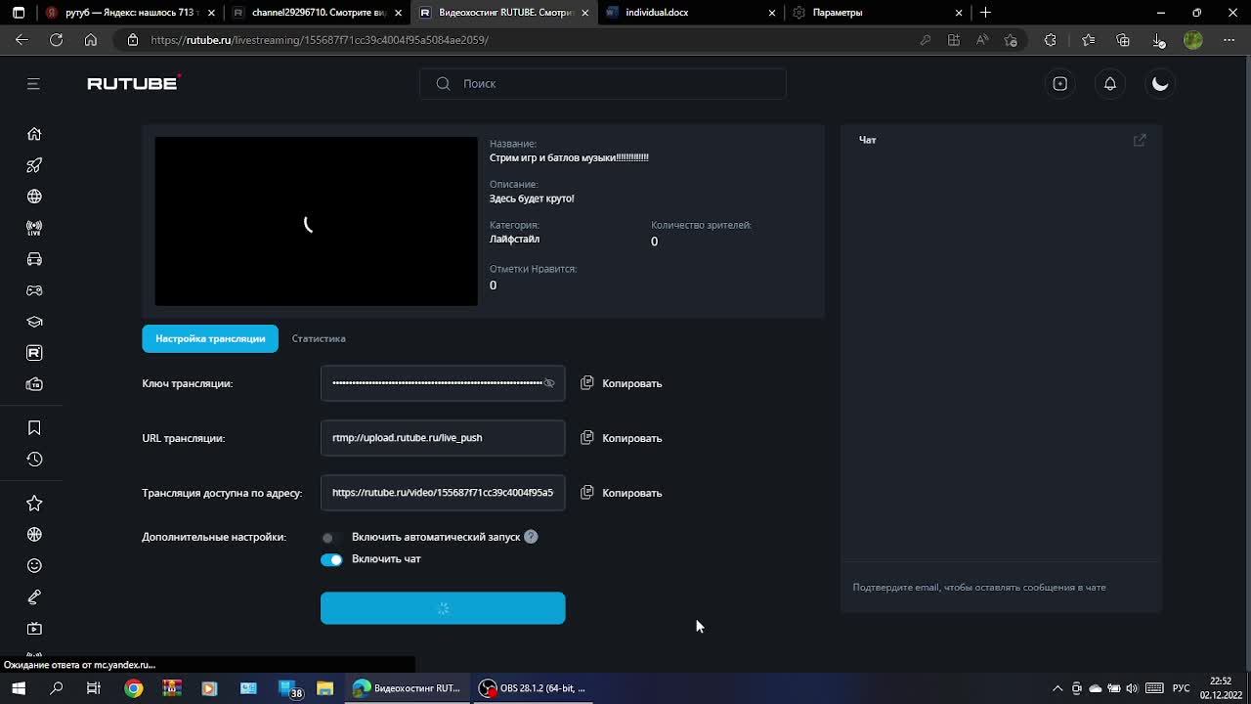This screenshot has width=1251, height=704.
Task: Open the basketball sports sidebar icon
Action: click(x=34, y=535)
